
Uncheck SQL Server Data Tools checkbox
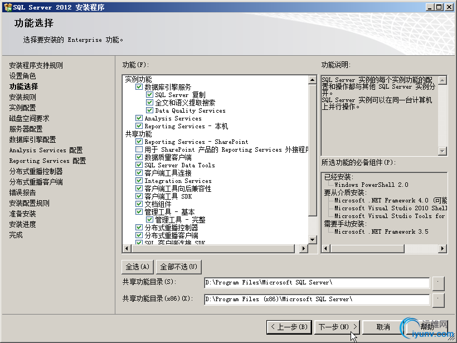139,165
